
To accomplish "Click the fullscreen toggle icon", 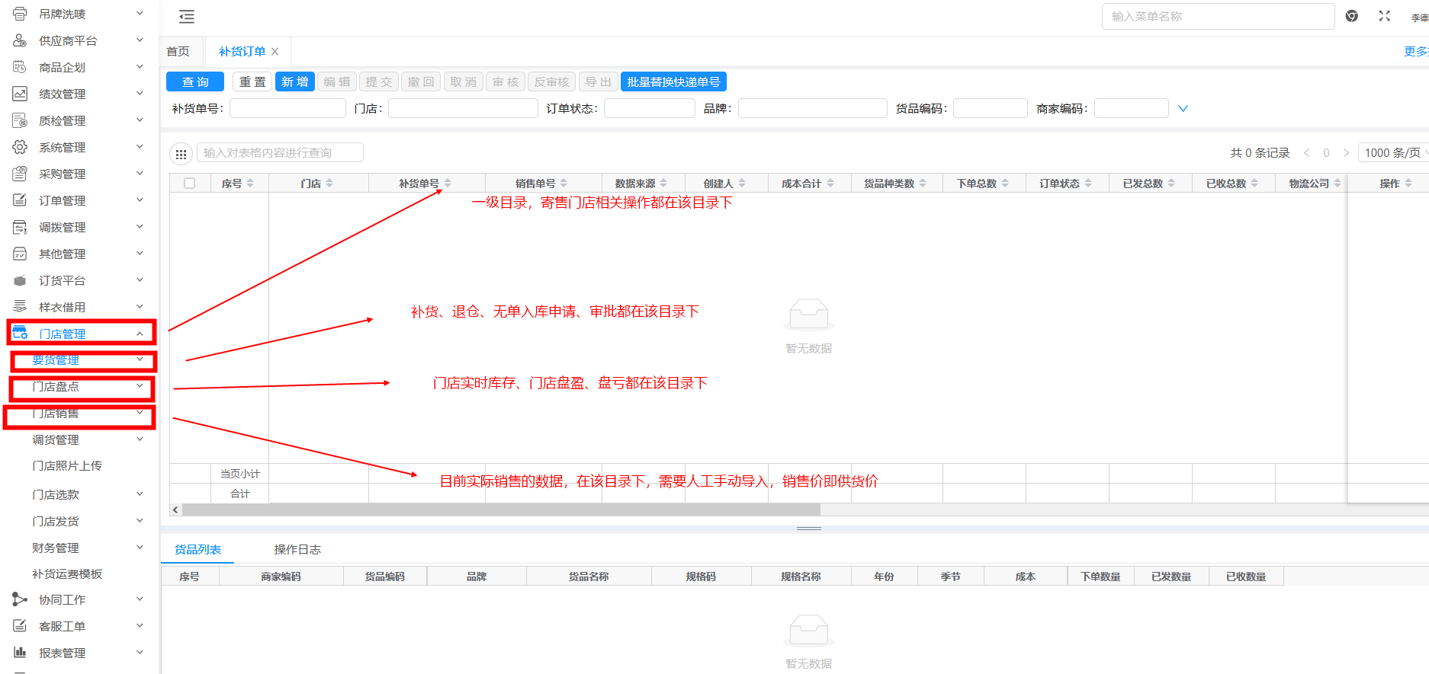I will [1385, 16].
